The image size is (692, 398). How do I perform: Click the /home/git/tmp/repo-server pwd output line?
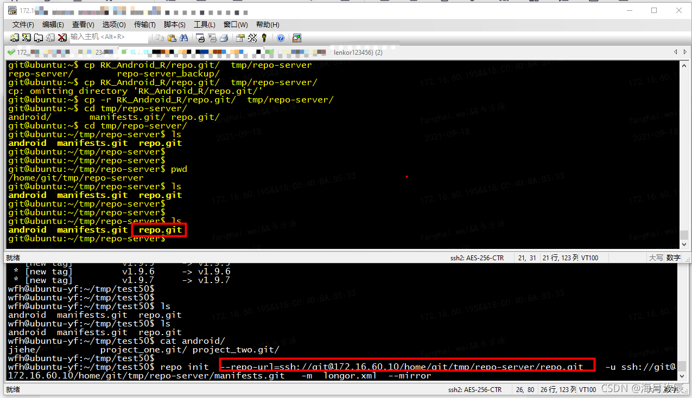[x=76, y=178]
